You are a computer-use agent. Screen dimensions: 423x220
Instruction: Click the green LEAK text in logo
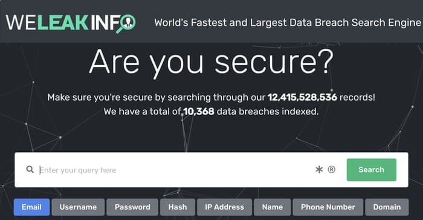point(63,23)
